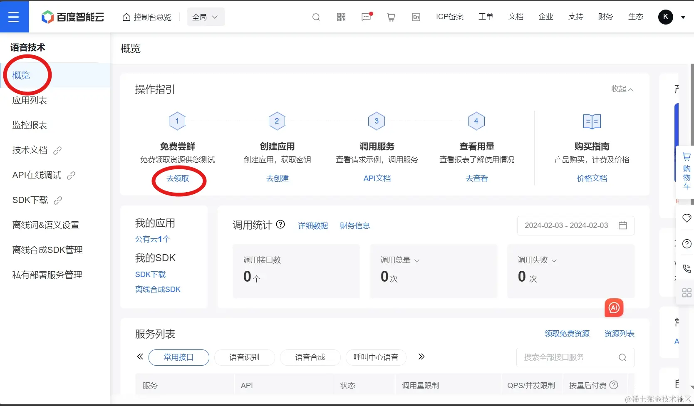Open the 详细数据 link
This screenshot has width=694, height=406.
(313, 225)
